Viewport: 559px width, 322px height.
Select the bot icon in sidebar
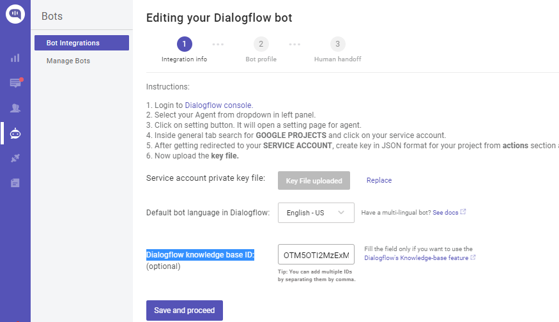pyautogui.click(x=15, y=133)
